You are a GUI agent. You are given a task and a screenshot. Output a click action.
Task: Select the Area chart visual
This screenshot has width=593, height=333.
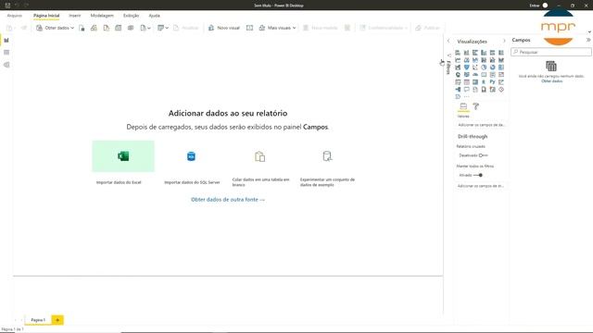pos(466,60)
